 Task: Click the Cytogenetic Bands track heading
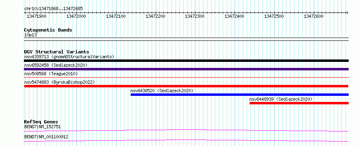point(48,30)
